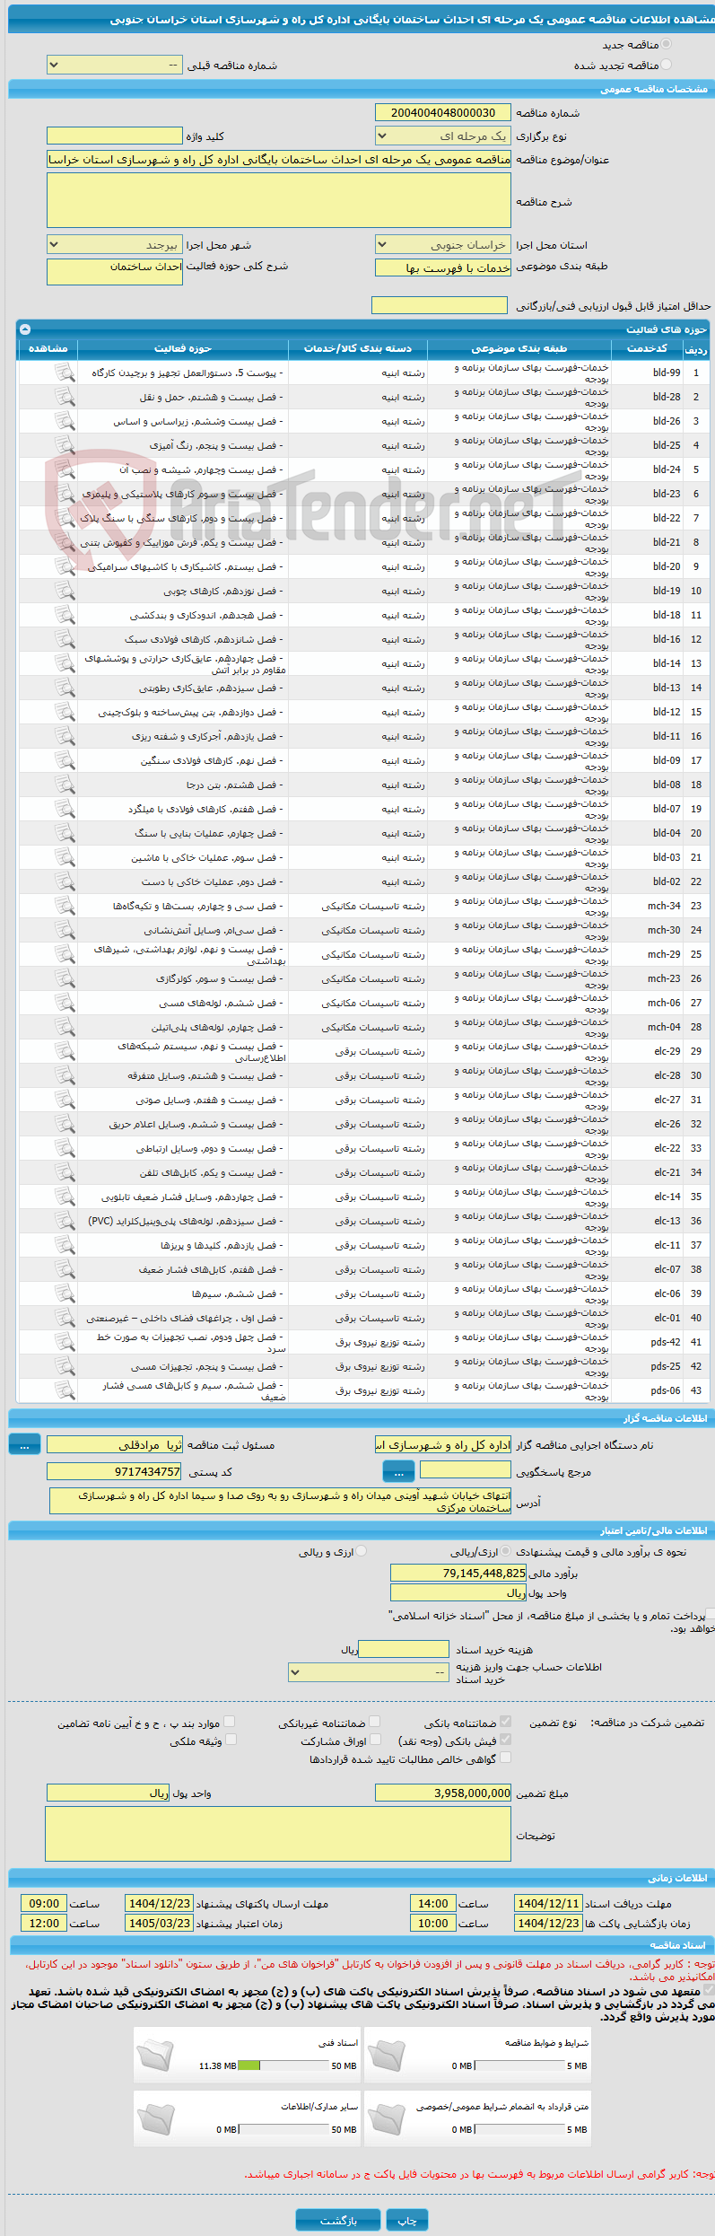Viewport: 715px width, 2236px height.
Task: Click the شرح مناقصه text area
Action: pos(279,200)
